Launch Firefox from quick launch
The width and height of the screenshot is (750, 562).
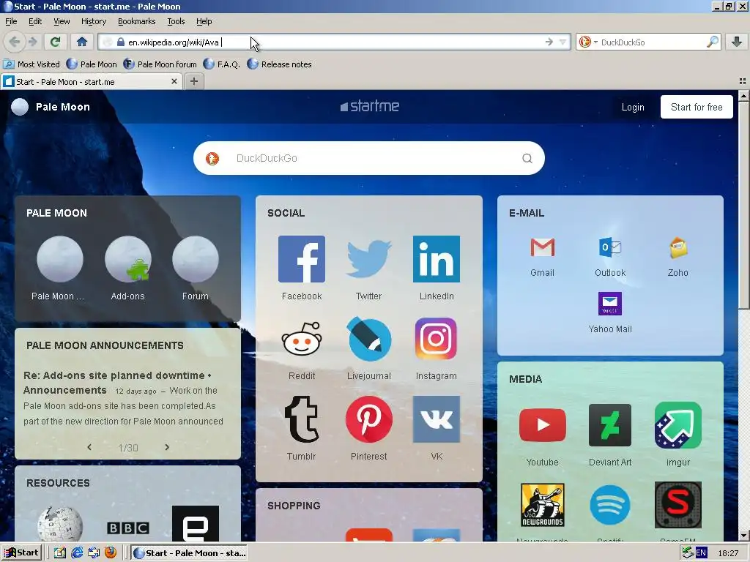click(111, 553)
